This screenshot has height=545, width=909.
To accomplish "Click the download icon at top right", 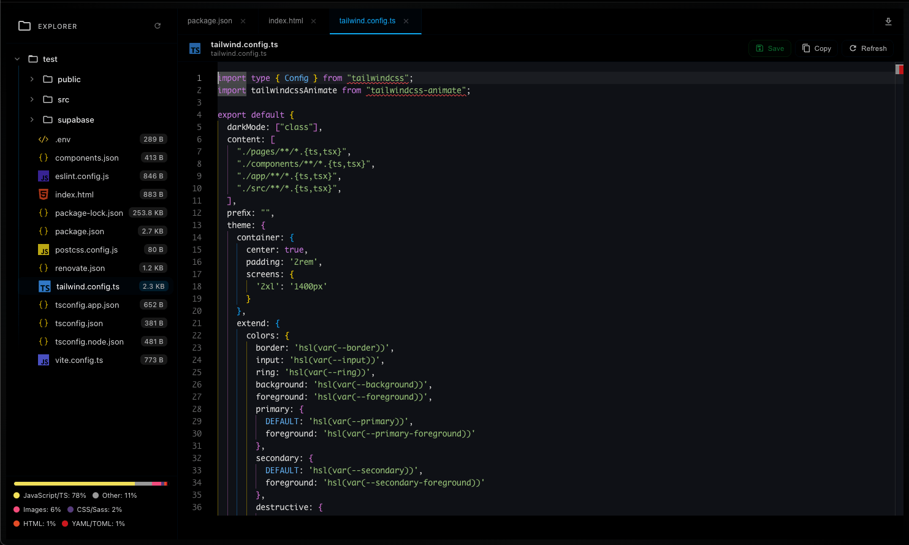I will [888, 21].
